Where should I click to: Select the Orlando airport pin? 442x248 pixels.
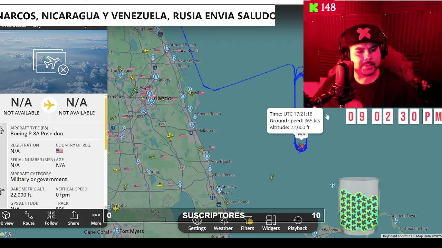tap(151, 101)
